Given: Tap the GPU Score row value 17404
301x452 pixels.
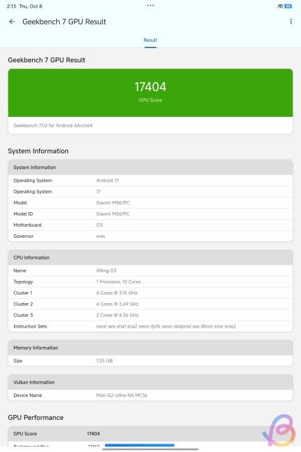Looking at the screenshot, I should (x=93, y=433).
